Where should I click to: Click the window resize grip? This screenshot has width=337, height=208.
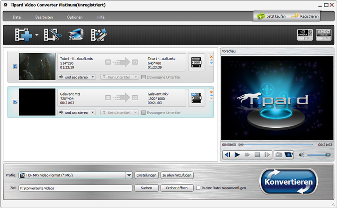(333, 204)
